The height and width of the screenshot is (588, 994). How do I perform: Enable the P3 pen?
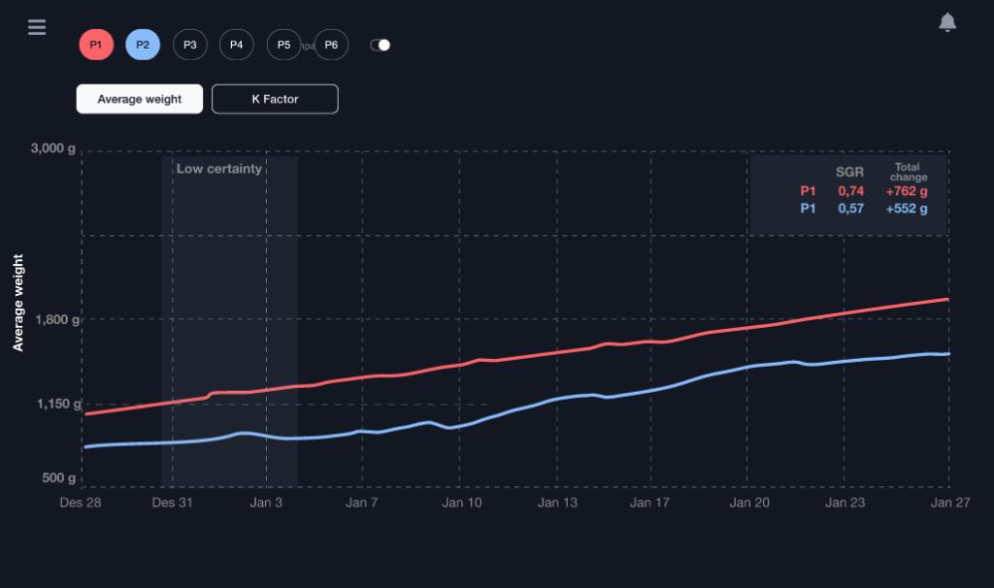(189, 45)
